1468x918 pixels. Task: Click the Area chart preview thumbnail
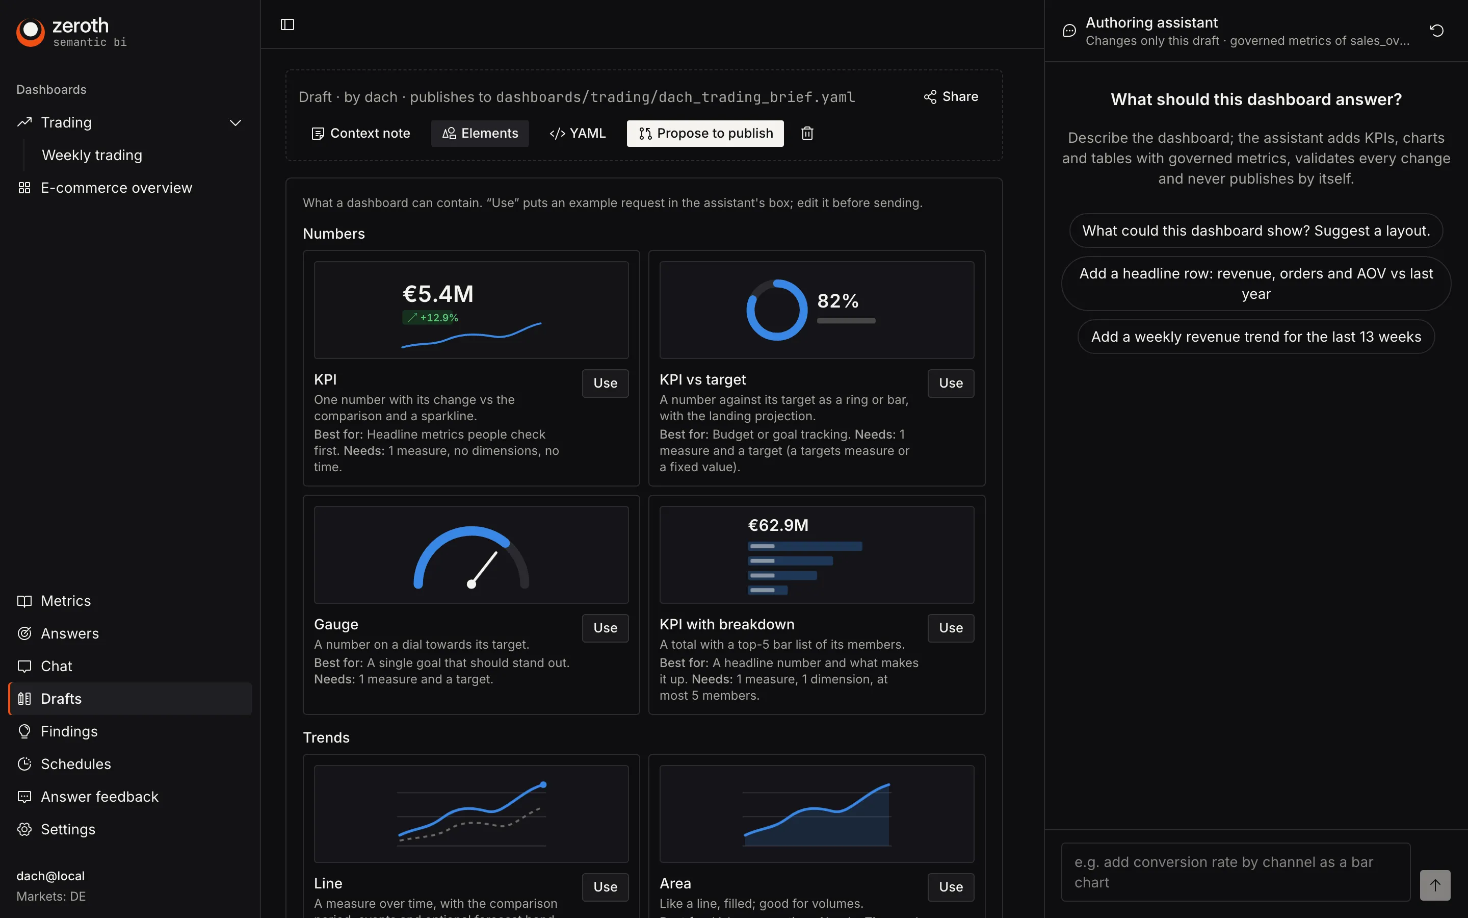click(817, 813)
